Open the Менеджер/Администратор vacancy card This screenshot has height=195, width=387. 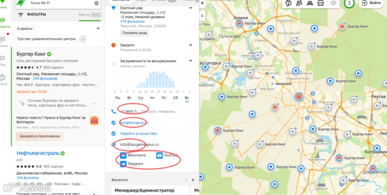click(x=150, y=190)
